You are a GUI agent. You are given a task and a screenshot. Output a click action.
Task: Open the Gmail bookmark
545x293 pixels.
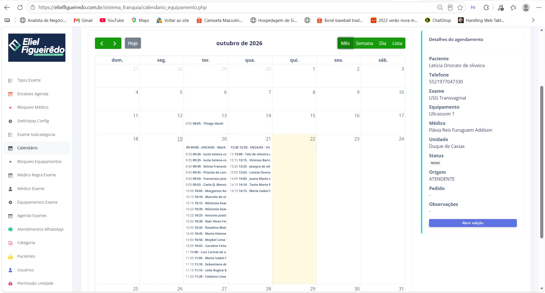tap(83, 20)
